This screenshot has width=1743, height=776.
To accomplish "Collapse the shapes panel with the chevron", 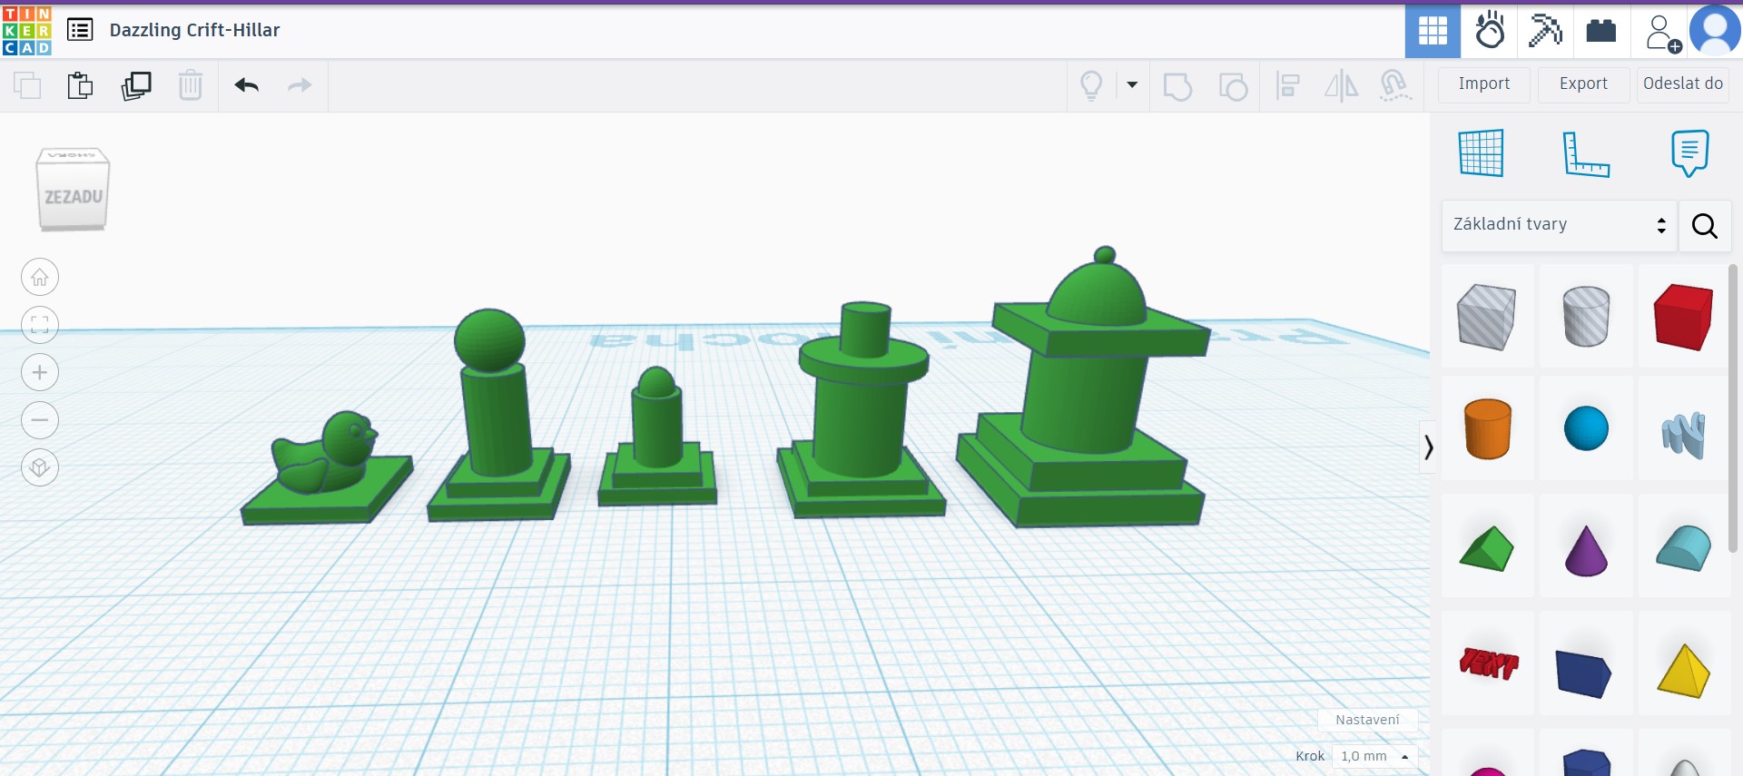I will click(1428, 447).
